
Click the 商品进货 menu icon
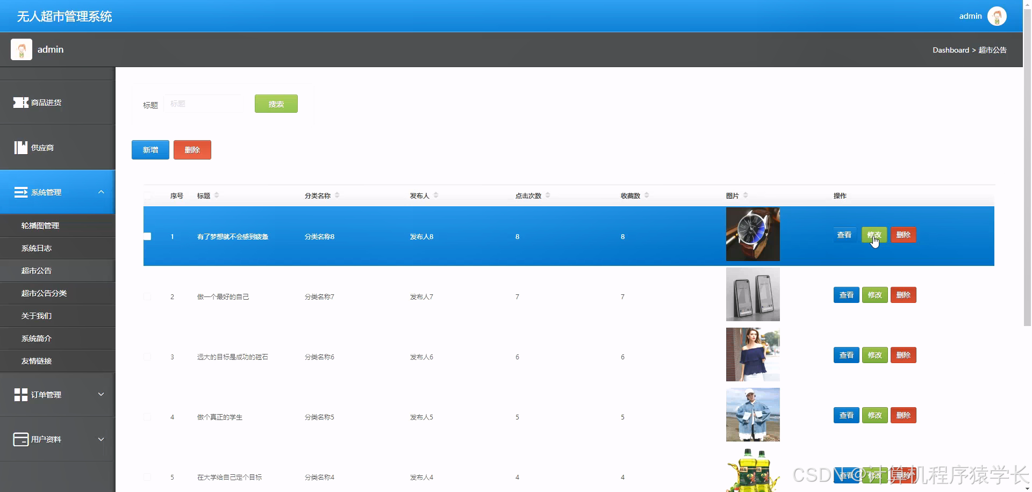click(20, 102)
